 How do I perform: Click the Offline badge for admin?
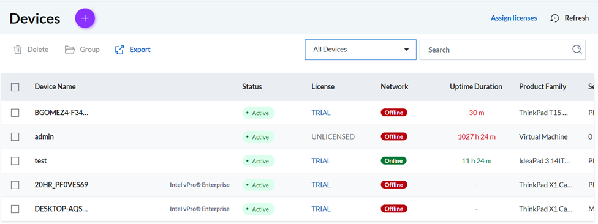[x=394, y=136]
